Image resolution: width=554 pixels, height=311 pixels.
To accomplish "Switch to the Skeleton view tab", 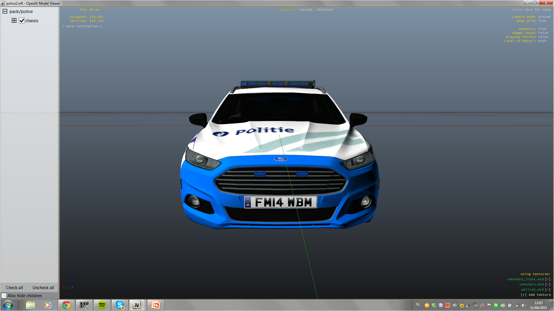I will pos(325,10).
